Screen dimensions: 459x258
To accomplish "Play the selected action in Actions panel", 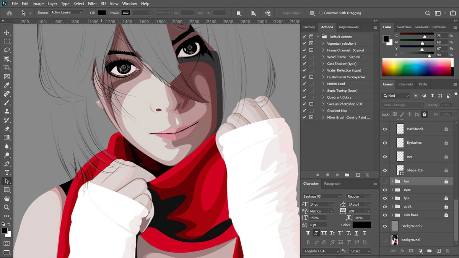I will pyautogui.click(x=337, y=175).
